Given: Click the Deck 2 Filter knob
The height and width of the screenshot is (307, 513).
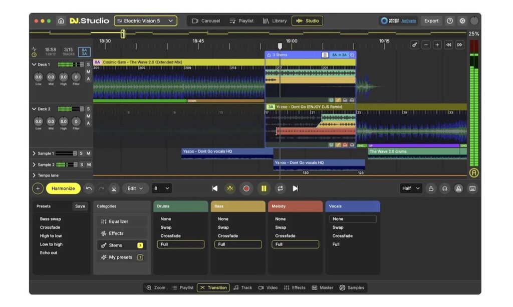Looking at the screenshot, I should [76, 121].
